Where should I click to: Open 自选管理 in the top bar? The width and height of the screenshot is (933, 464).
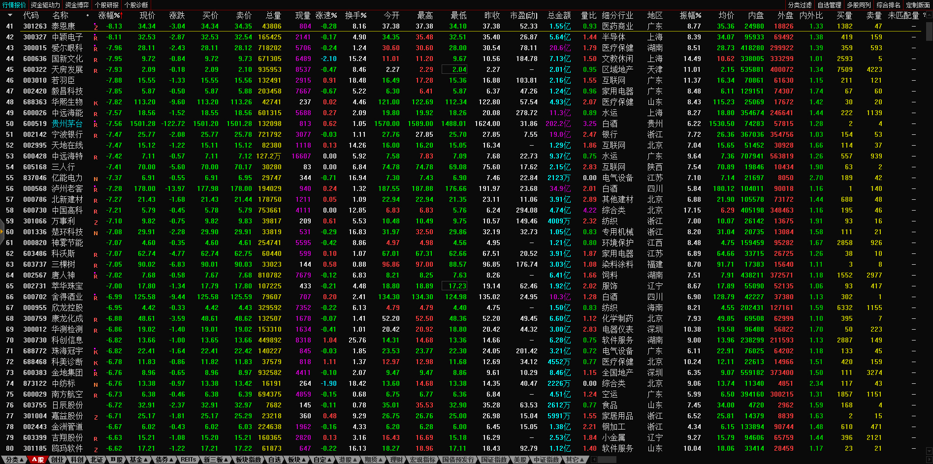830,5
